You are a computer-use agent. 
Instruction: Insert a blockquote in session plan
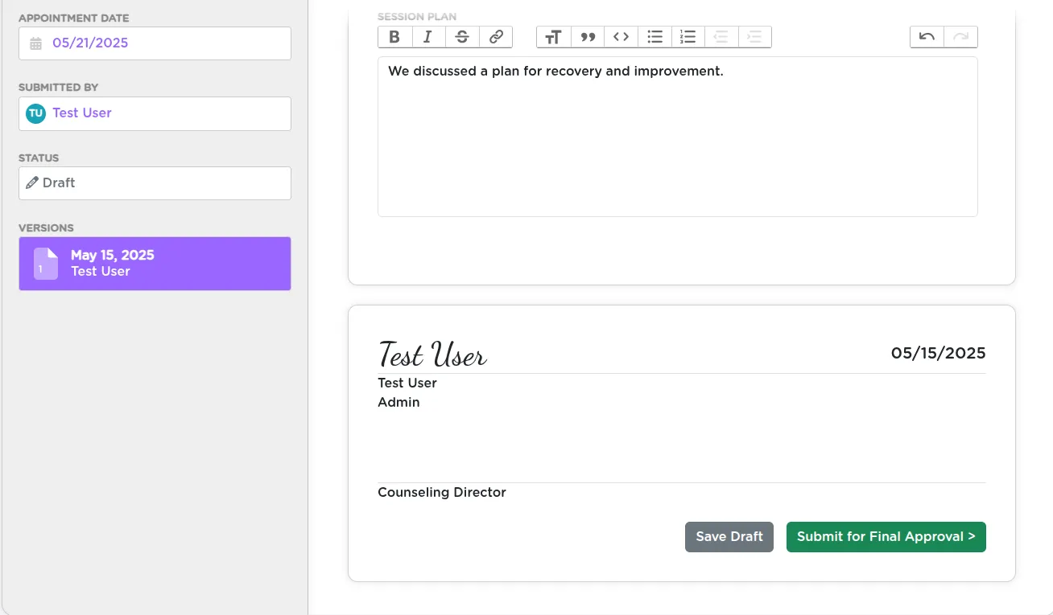pyautogui.click(x=587, y=36)
